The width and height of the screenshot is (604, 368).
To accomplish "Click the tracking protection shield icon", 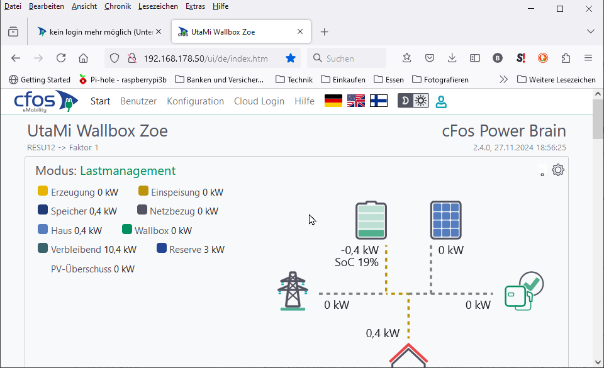I will (115, 58).
